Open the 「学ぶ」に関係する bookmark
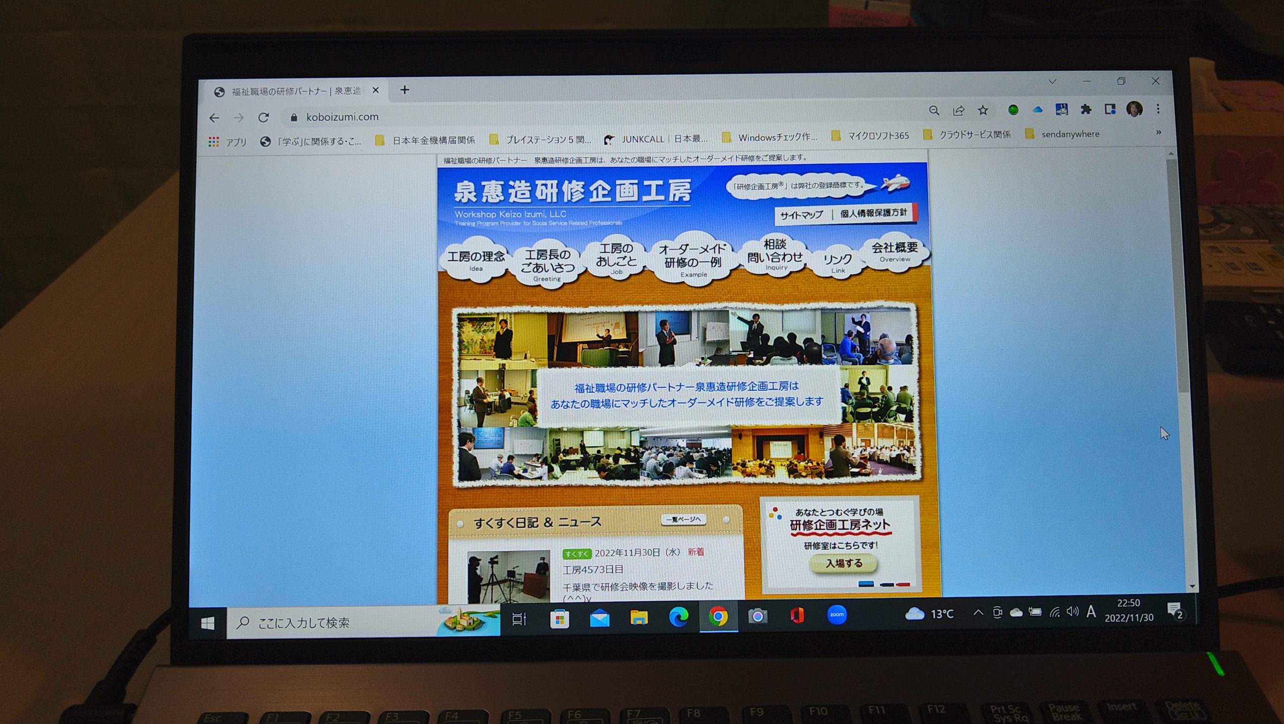The image size is (1284, 724). [311, 141]
